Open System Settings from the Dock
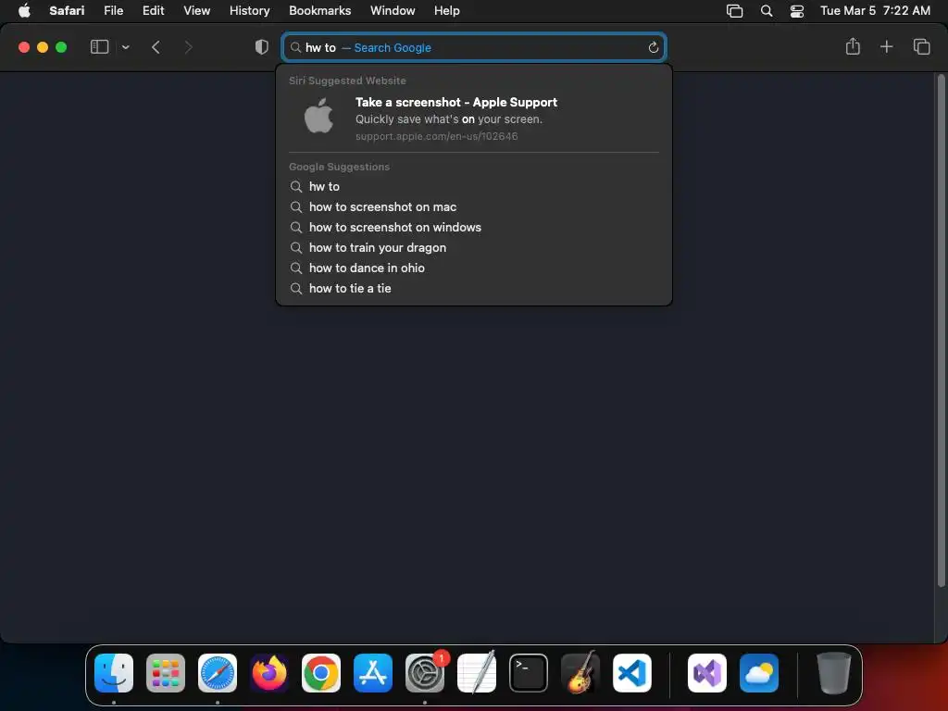 424,673
